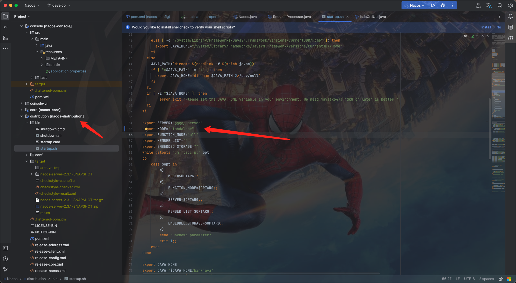
Task: Click the yellow intention bulb on line 55
Action: [146, 129]
